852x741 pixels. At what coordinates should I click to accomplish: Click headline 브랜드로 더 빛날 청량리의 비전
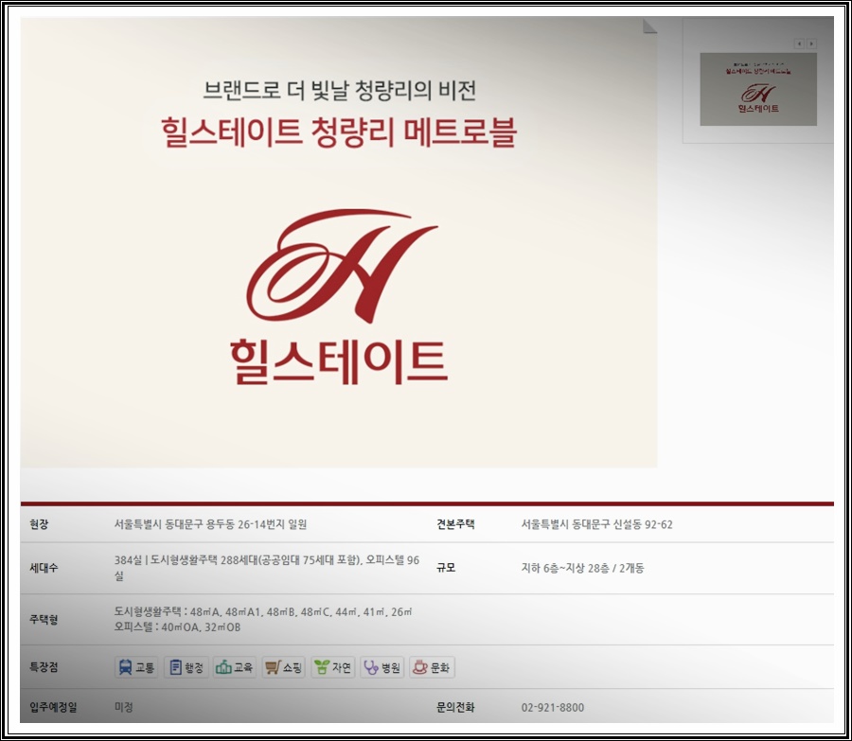click(340, 90)
